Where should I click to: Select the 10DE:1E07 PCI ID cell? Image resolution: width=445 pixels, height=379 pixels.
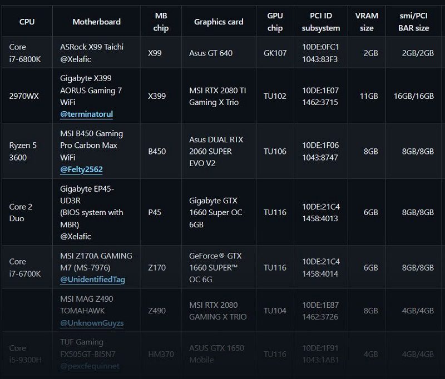321,96
